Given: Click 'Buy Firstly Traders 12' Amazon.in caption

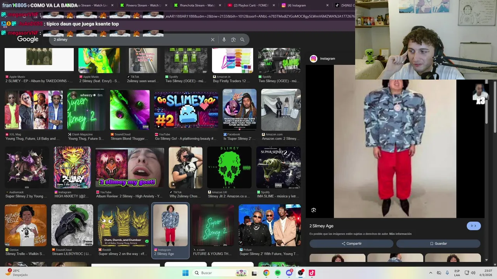Looking at the screenshot, I should [231, 81].
